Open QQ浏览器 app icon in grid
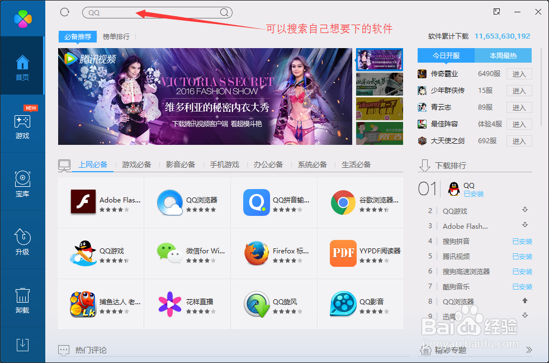The height and width of the screenshot is (363, 549). (170, 202)
